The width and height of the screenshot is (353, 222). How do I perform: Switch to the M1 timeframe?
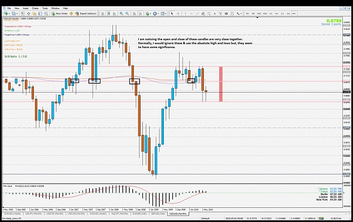coord(247,14)
